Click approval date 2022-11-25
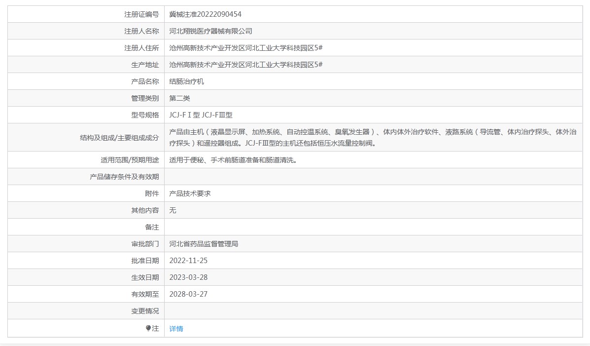Screen dimensions: 590x346 189,260
